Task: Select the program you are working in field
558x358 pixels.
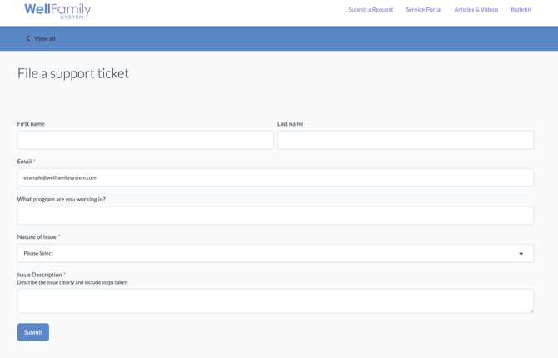Action: [x=276, y=216]
